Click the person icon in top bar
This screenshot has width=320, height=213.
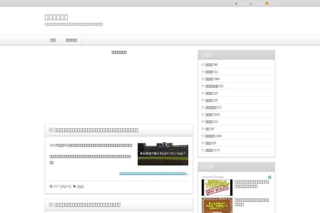pos(236,3)
